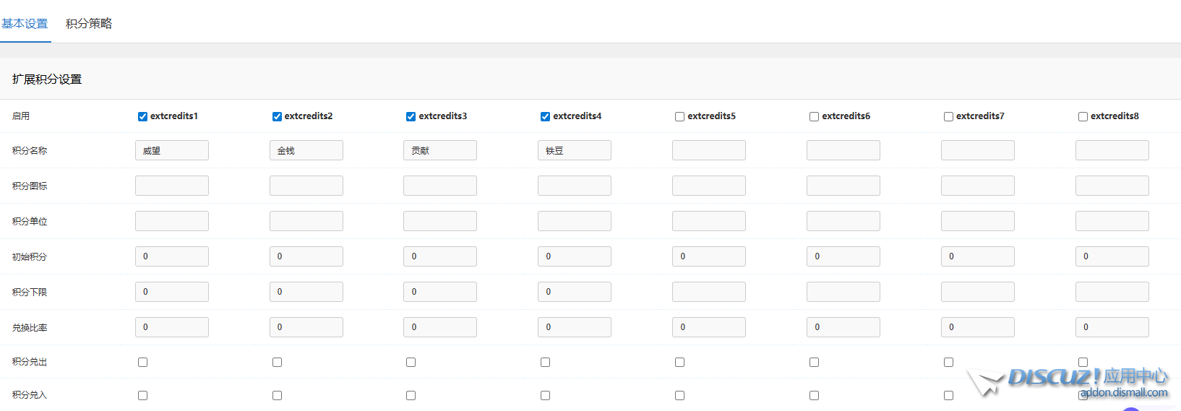Click the 贡献 credit name input
1181x411 pixels.
point(440,150)
